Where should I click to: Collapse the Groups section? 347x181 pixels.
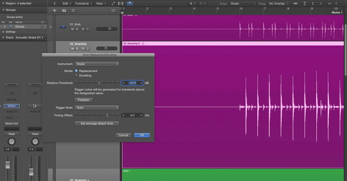3,10
